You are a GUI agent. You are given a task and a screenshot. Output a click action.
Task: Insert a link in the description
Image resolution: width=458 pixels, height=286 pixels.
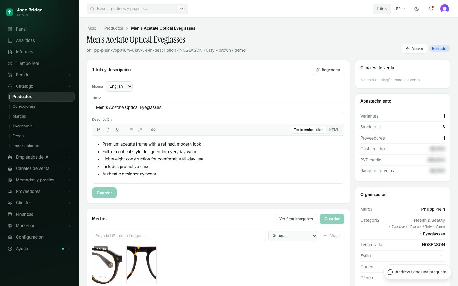153,130
